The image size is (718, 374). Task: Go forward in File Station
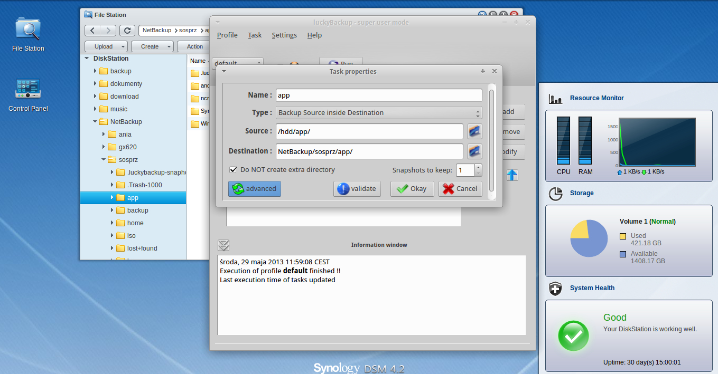108,31
